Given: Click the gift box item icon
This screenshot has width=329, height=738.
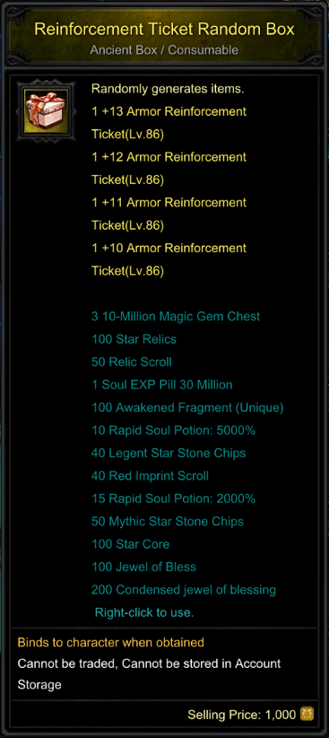Looking at the screenshot, I should click(46, 111).
